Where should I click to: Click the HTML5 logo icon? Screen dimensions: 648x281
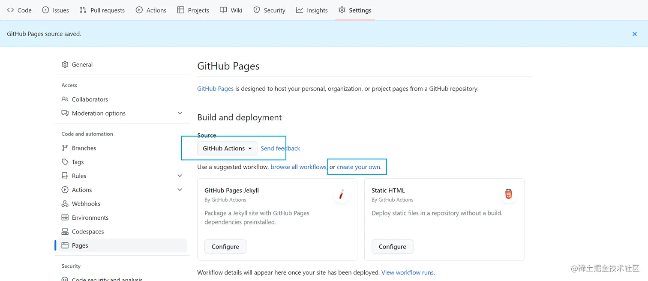pyautogui.click(x=508, y=194)
